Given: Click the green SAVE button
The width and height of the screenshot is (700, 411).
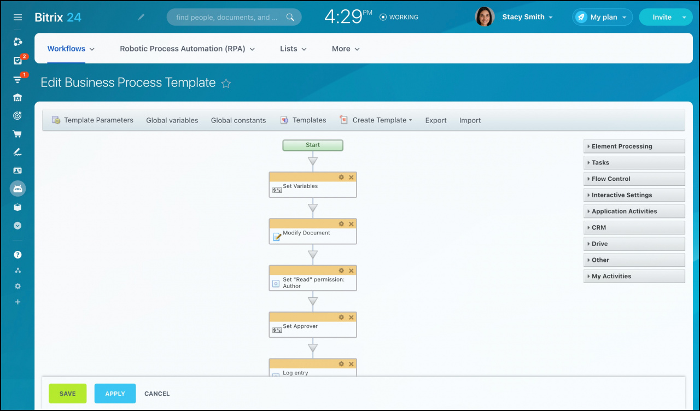Looking at the screenshot, I should click(68, 394).
